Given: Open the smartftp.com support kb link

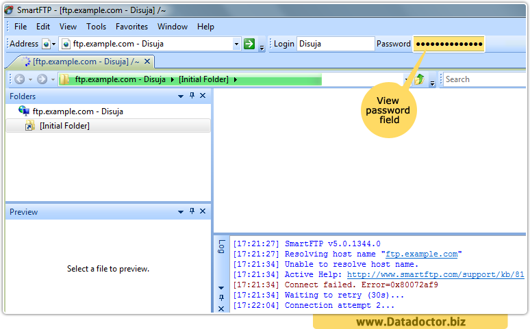Looking at the screenshot, I should (436, 274).
